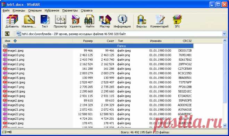Select the Просмотр (View) book icon
Image resolution: width=229 pixels, height=136 pixels.
(60, 21)
